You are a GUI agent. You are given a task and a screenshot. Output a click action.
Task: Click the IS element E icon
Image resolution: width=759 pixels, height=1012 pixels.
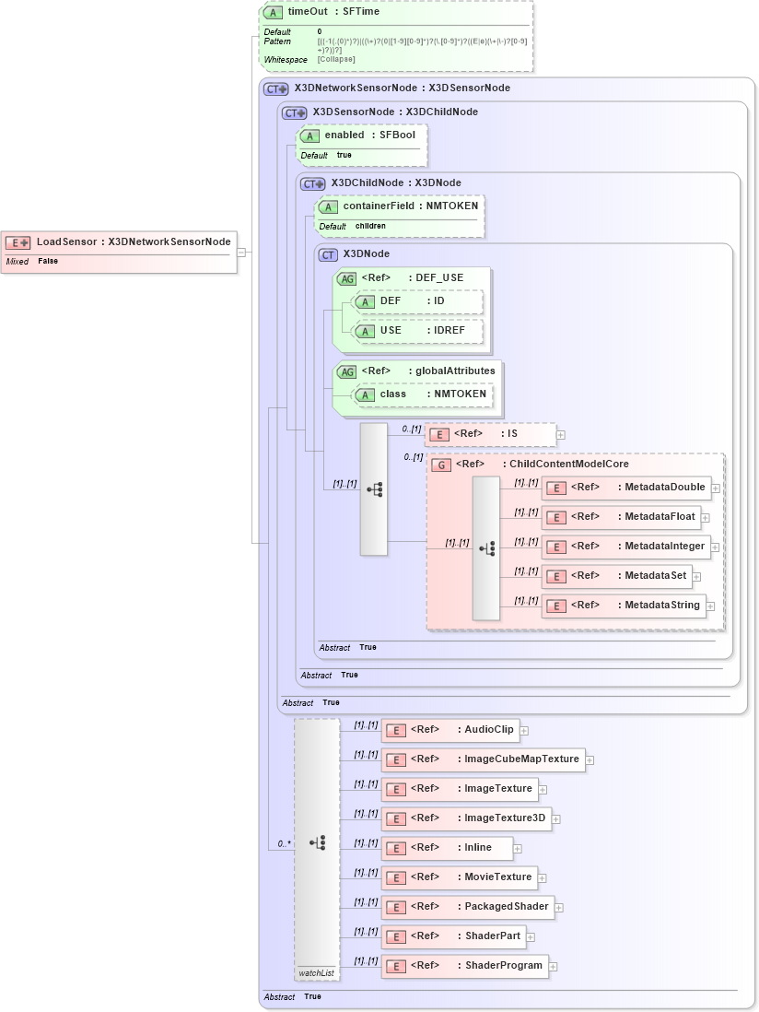coord(439,435)
